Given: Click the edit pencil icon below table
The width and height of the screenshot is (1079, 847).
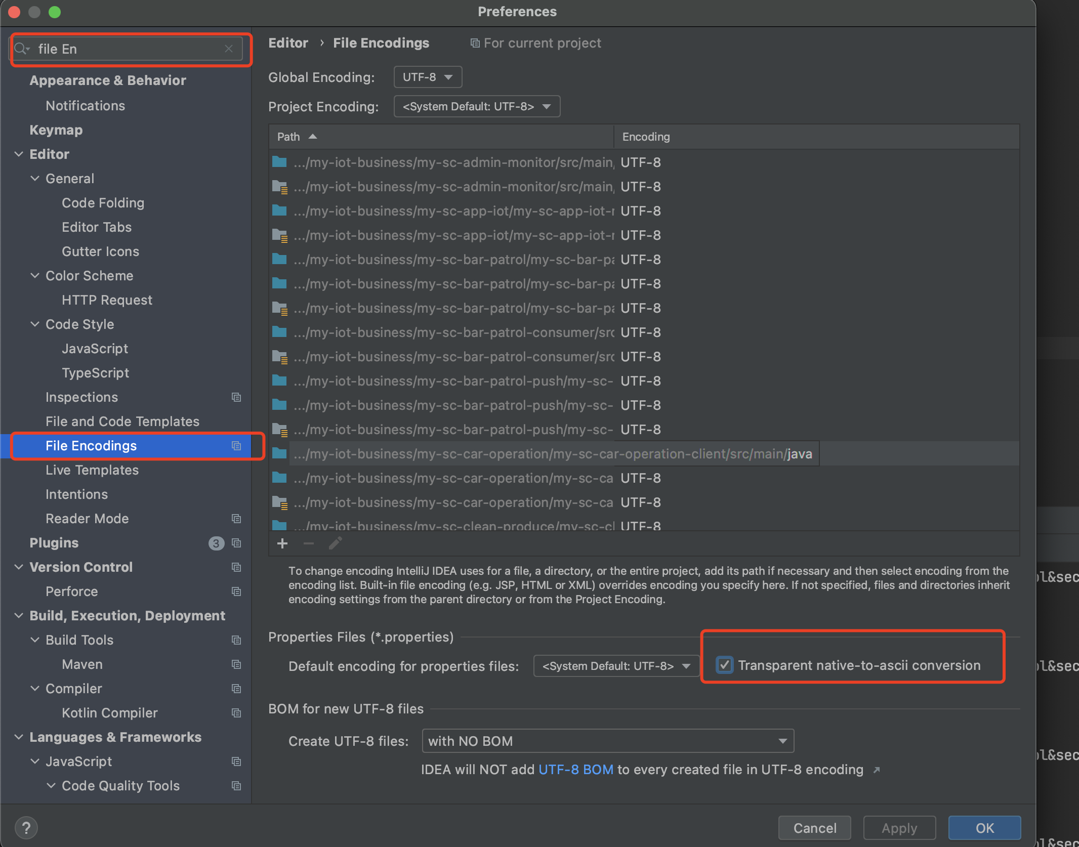Looking at the screenshot, I should click(335, 543).
